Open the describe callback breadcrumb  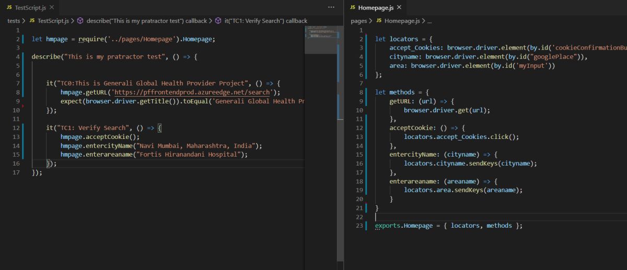click(x=146, y=21)
